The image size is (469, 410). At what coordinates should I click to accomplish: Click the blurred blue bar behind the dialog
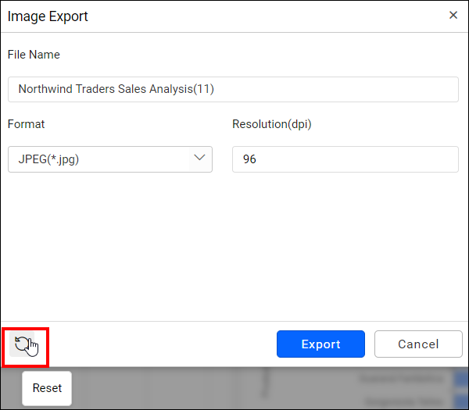pos(461,380)
